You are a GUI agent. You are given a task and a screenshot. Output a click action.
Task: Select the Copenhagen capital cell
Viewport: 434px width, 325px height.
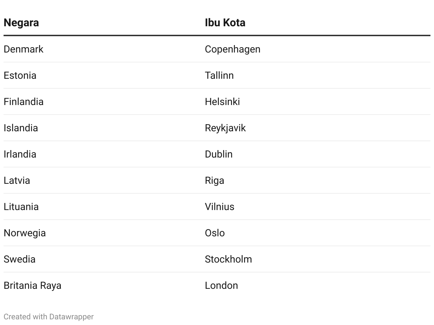(232, 49)
